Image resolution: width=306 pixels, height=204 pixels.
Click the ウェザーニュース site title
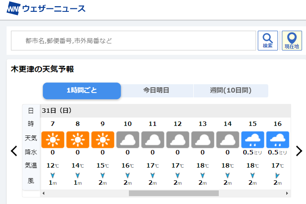click(54, 9)
